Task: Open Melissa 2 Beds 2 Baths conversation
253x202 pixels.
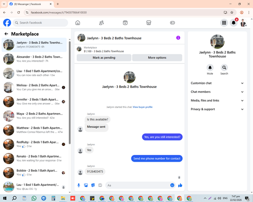Action: [34, 87]
